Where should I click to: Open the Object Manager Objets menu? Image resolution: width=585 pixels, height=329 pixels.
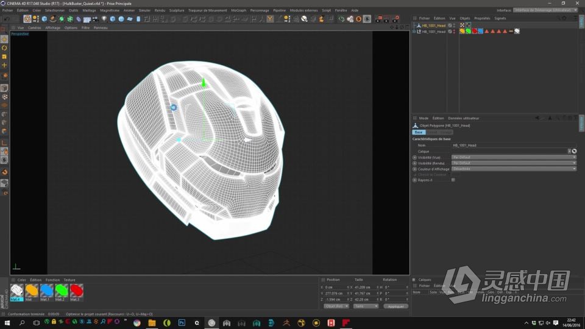click(464, 18)
